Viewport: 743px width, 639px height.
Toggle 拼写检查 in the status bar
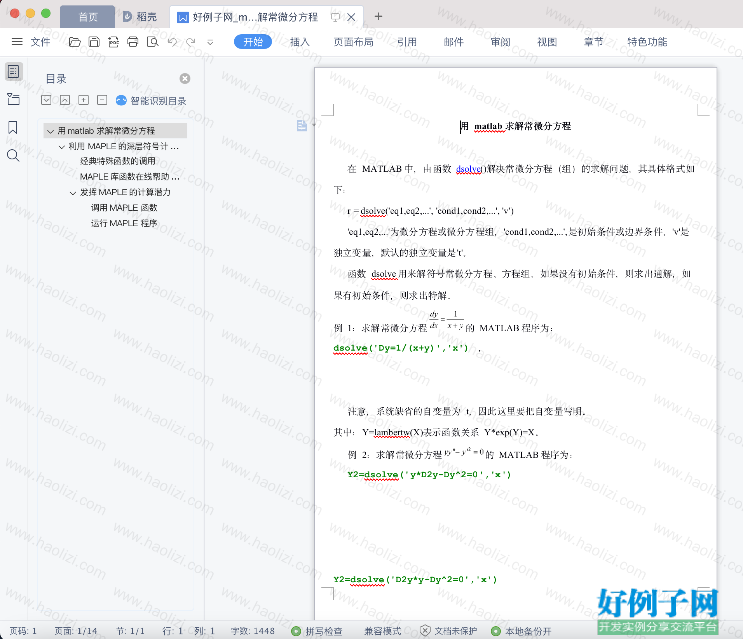pos(317,631)
